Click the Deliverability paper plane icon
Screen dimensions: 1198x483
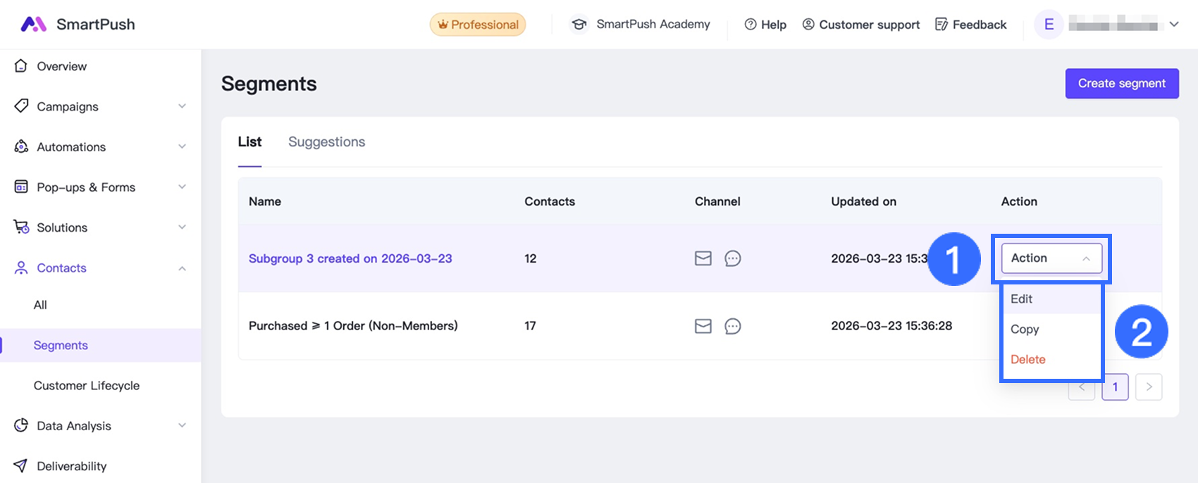(21, 466)
